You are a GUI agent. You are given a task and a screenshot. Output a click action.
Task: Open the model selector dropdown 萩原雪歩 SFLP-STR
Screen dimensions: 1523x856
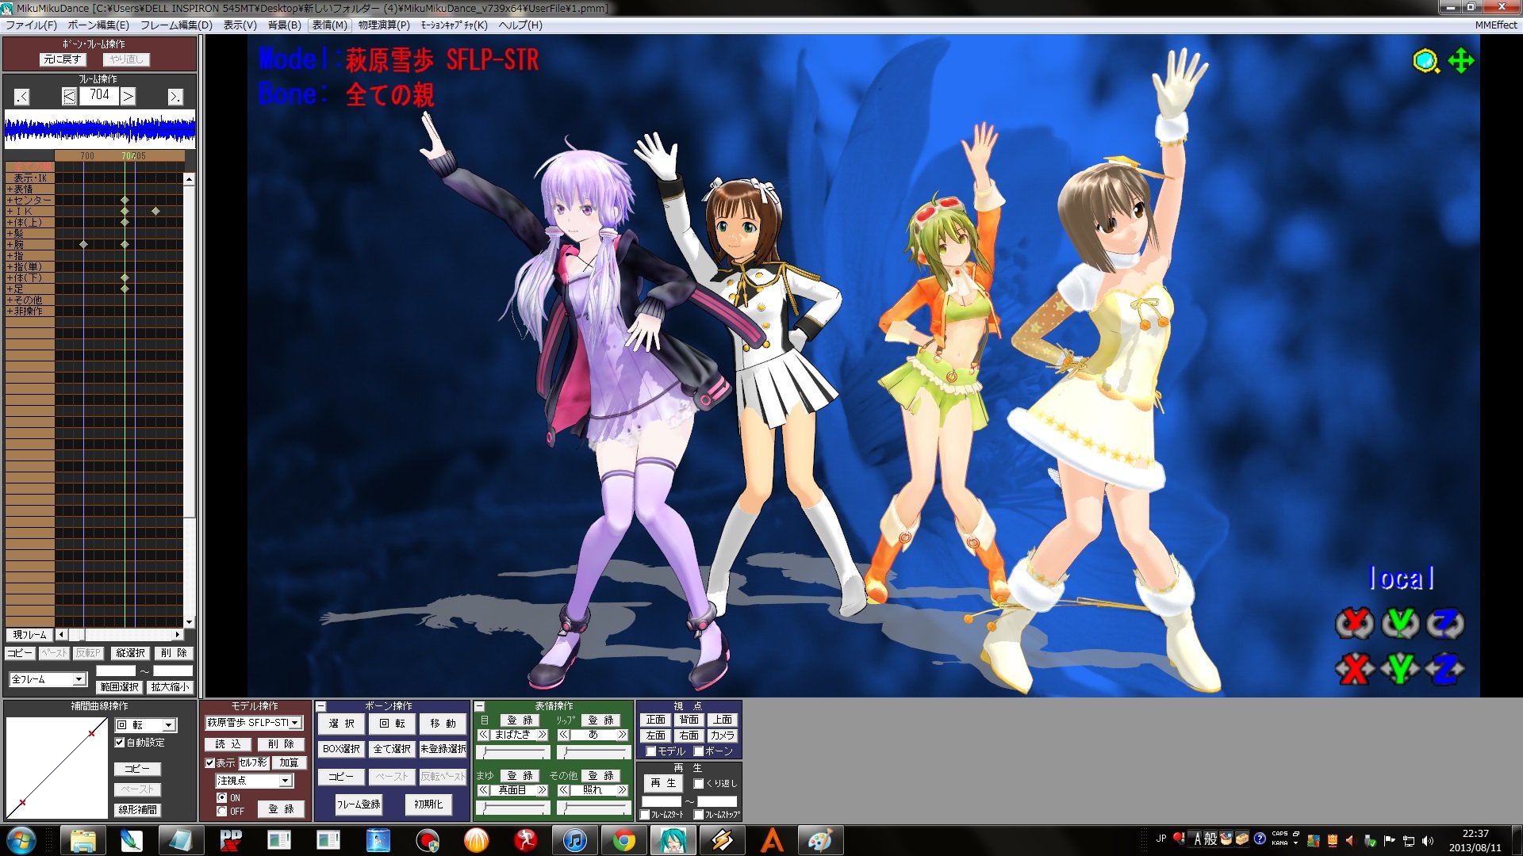[x=254, y=723]
